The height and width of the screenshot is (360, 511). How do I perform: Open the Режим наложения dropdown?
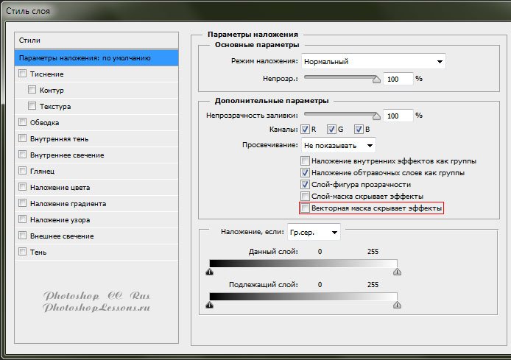coord(373,62)
